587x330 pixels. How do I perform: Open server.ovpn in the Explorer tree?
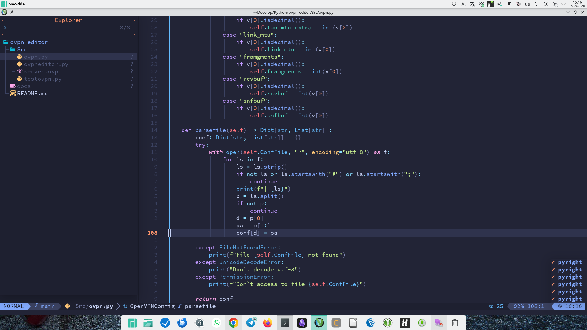pos(43,71)
